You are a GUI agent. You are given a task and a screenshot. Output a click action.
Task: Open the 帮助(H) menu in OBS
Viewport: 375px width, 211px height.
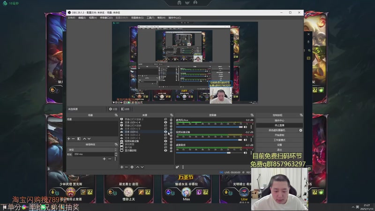161,18
